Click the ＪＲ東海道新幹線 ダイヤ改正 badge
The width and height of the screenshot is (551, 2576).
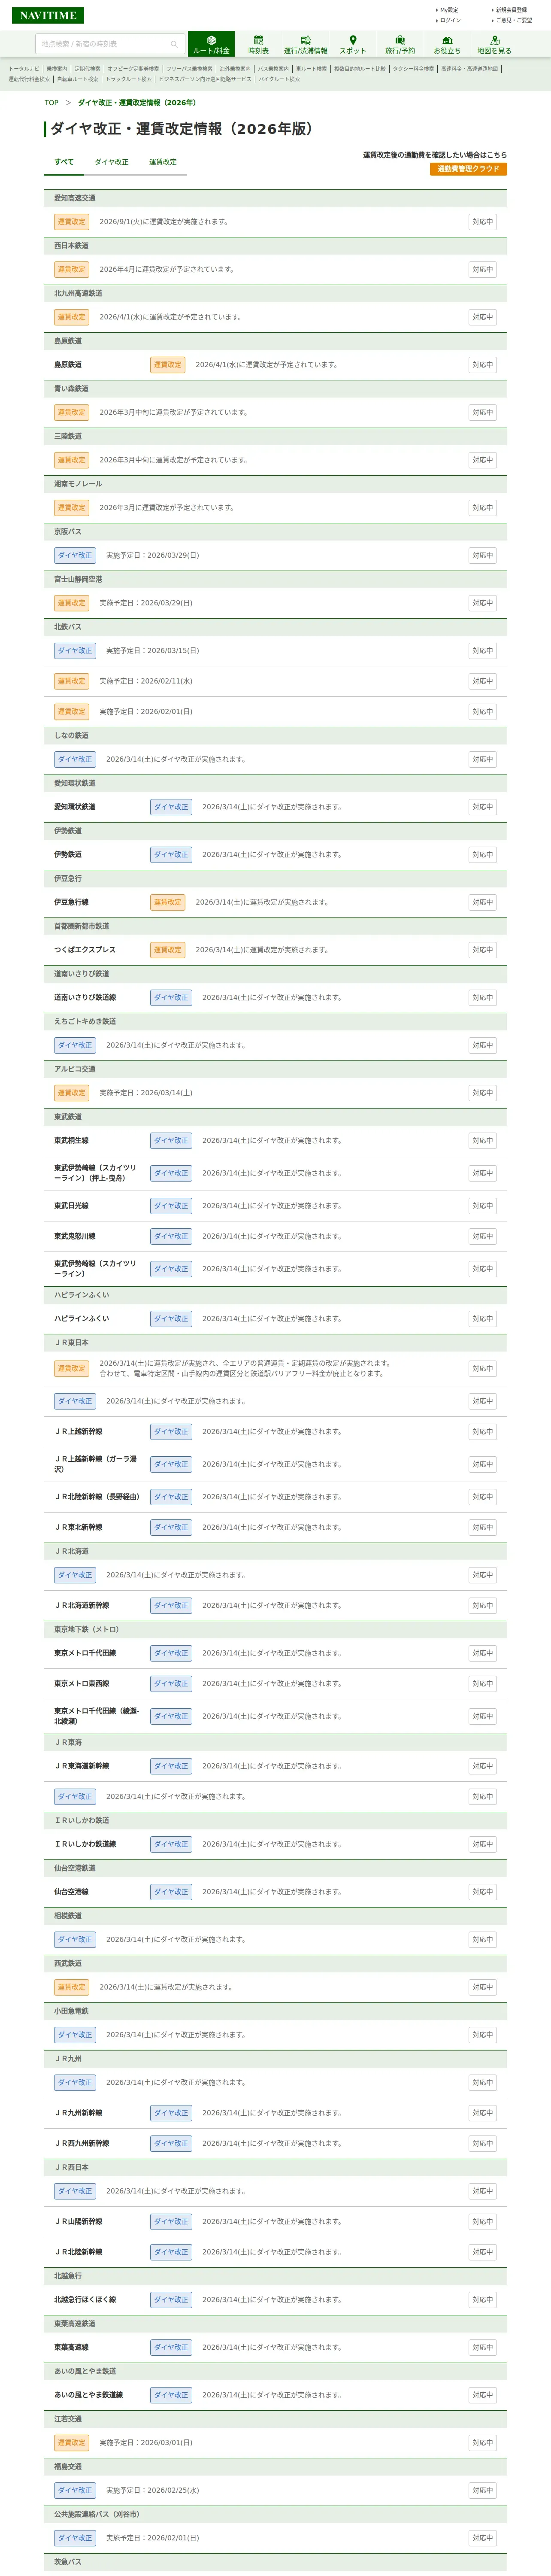(171, 1766)
